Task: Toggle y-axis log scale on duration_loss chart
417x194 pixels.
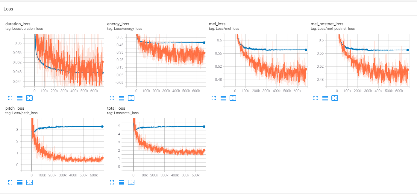Action: coord(20,98)
